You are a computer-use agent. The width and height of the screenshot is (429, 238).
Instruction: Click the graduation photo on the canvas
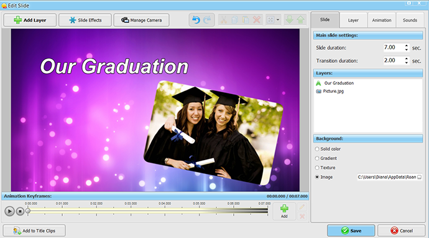pyautogui.click(x=213, y=133)
